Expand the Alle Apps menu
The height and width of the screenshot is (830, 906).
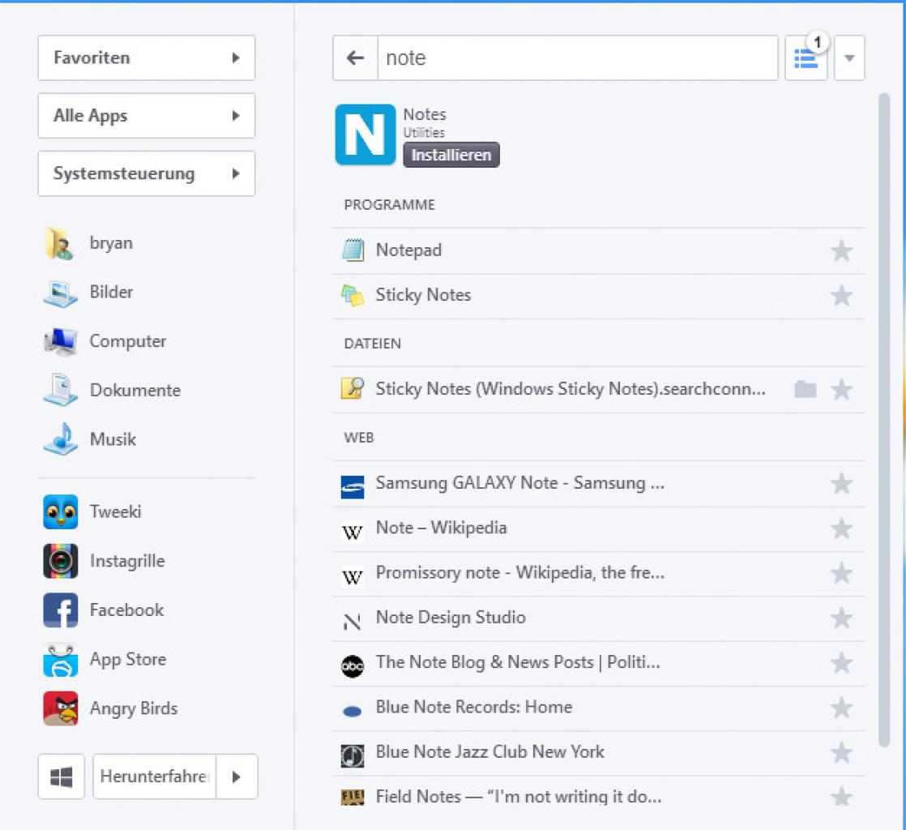pos(147,116)
